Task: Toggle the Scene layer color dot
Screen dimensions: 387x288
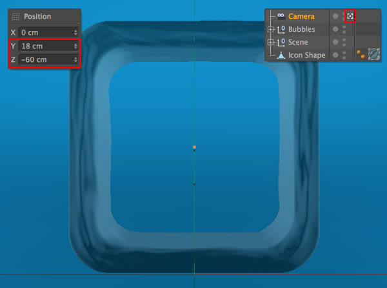Action: click(335, 42)
